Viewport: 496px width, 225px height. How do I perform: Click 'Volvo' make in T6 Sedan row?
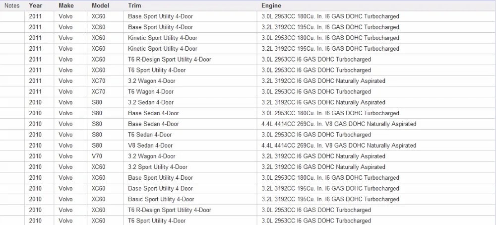[70, 135]
